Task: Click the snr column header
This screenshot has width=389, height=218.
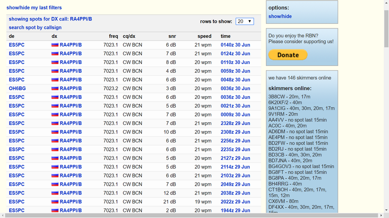Action: pyautogui.click(x=172, y=36)
